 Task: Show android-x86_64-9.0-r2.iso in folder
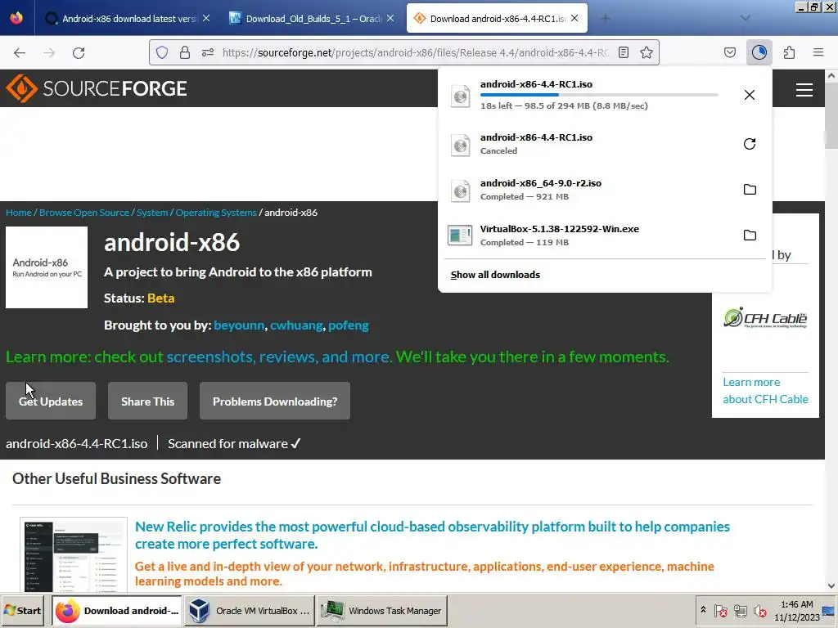point(750,190)
